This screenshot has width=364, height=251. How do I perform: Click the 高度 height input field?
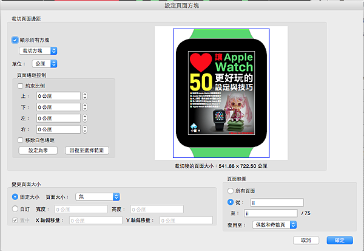pyautogui.click(x=157, y=209)
